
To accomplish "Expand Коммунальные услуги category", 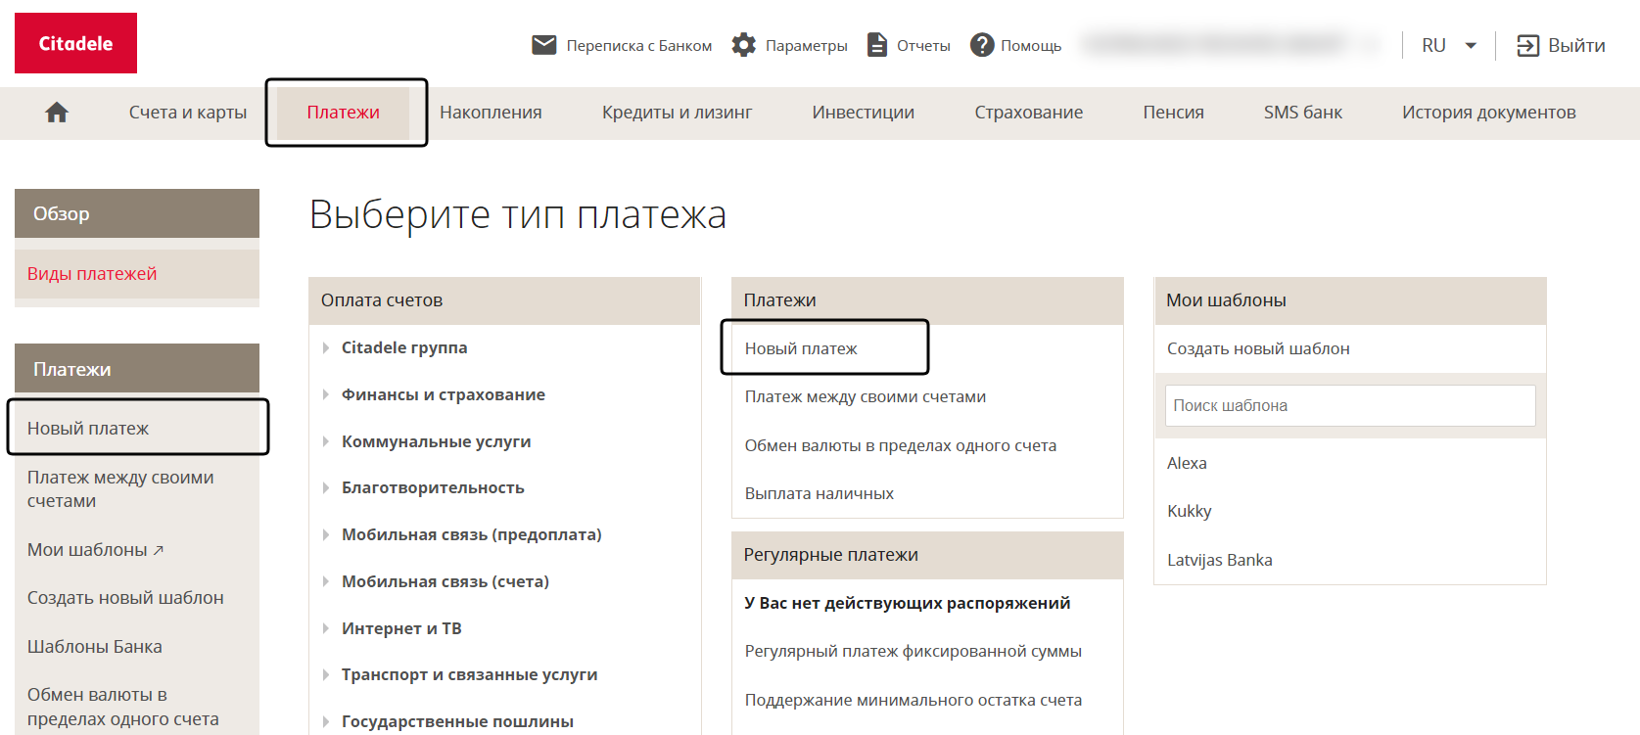I will point(436,441).
